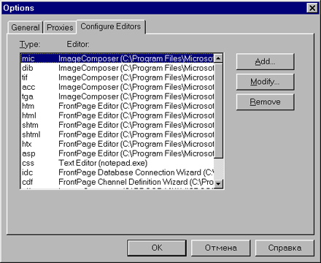Confirm with the OK button
This screenshot has height=263, width=321.
tap(157, 248)
